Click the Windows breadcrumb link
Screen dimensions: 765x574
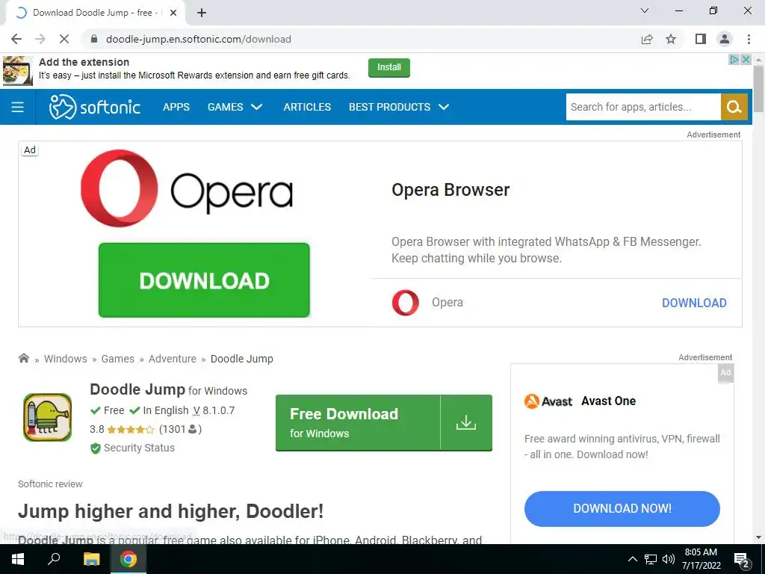pos(66,359)
